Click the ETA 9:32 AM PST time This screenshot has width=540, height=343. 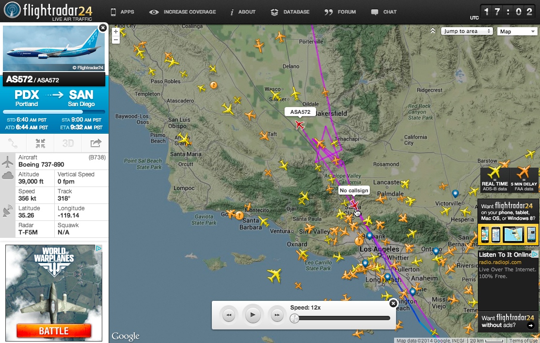tap(81, 127)
